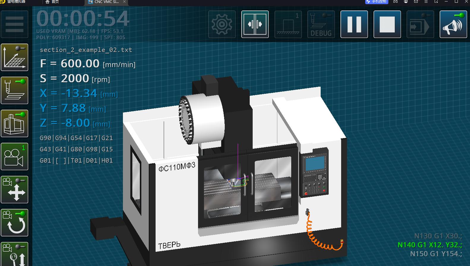Toggle the DEBUG mode button

pyautogui.click(x=321, y=24)
